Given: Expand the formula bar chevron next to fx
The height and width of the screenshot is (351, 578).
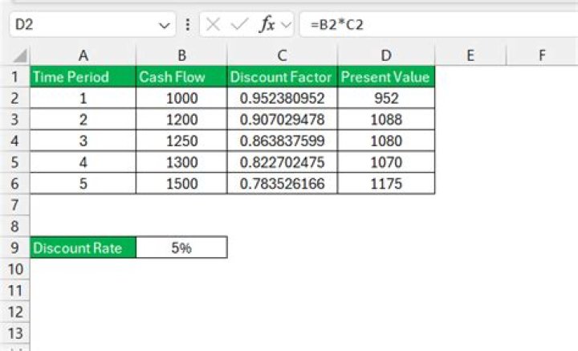Looking at the screenshot, I should tap(287, 25).
